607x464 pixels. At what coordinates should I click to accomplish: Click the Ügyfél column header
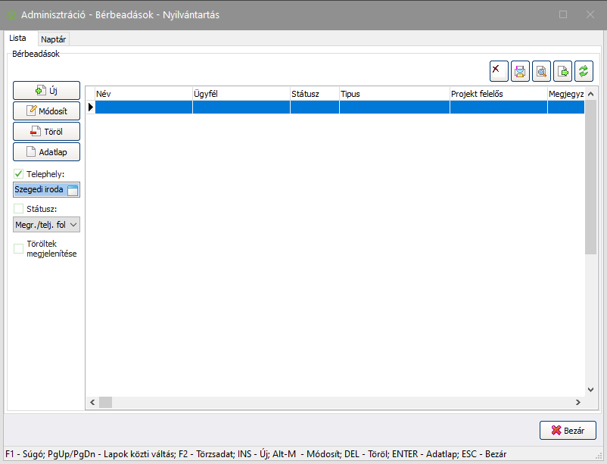(x=241, y=94)
